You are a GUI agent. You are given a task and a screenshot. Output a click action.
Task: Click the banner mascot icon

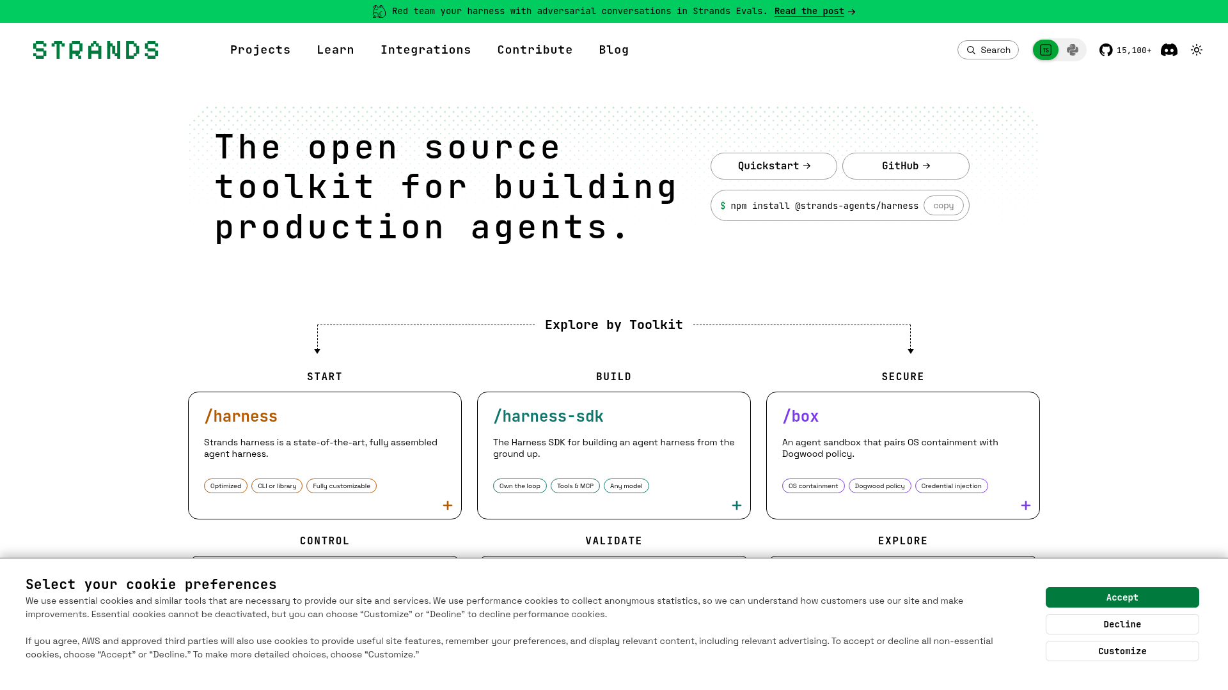(379, 11)
